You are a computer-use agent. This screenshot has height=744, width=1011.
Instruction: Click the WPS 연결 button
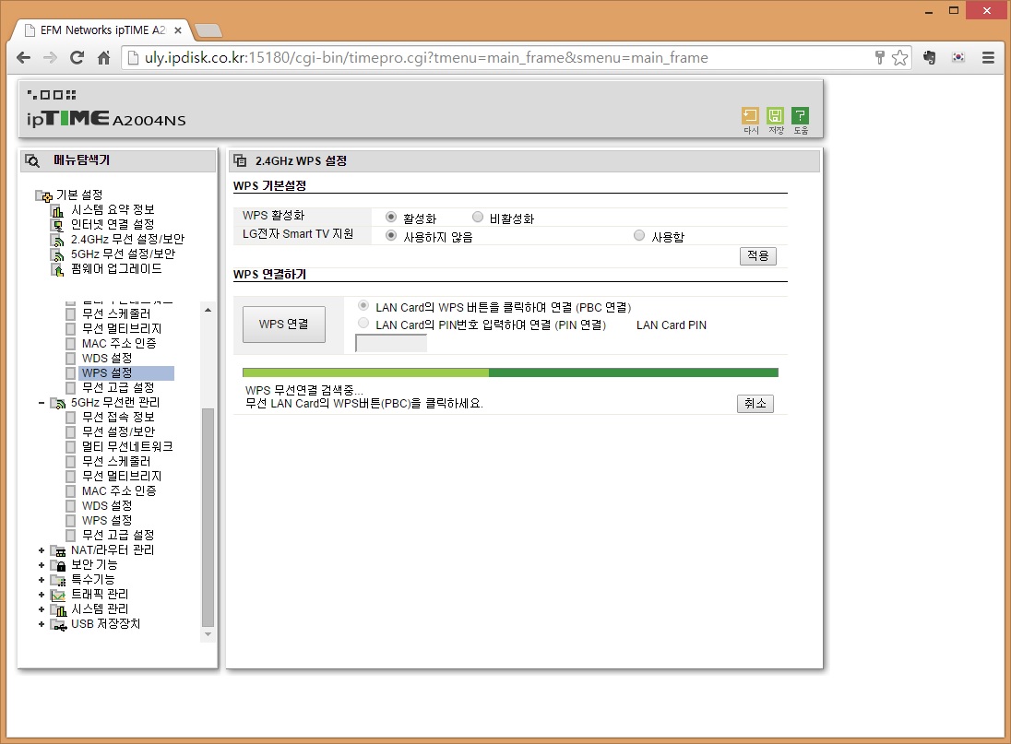[x=284, y=325]
